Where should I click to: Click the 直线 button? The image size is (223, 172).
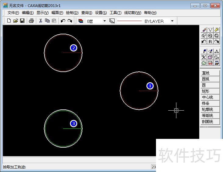[x=210, y=73]
